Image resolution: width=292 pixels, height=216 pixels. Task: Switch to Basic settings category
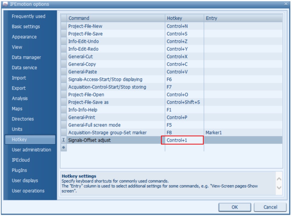tap(26, 27)
